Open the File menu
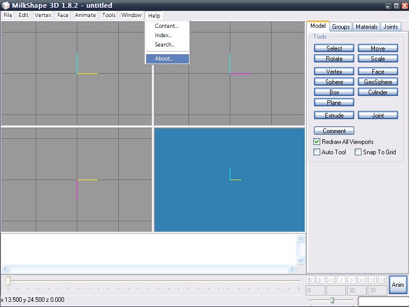 tap(8, 15)
